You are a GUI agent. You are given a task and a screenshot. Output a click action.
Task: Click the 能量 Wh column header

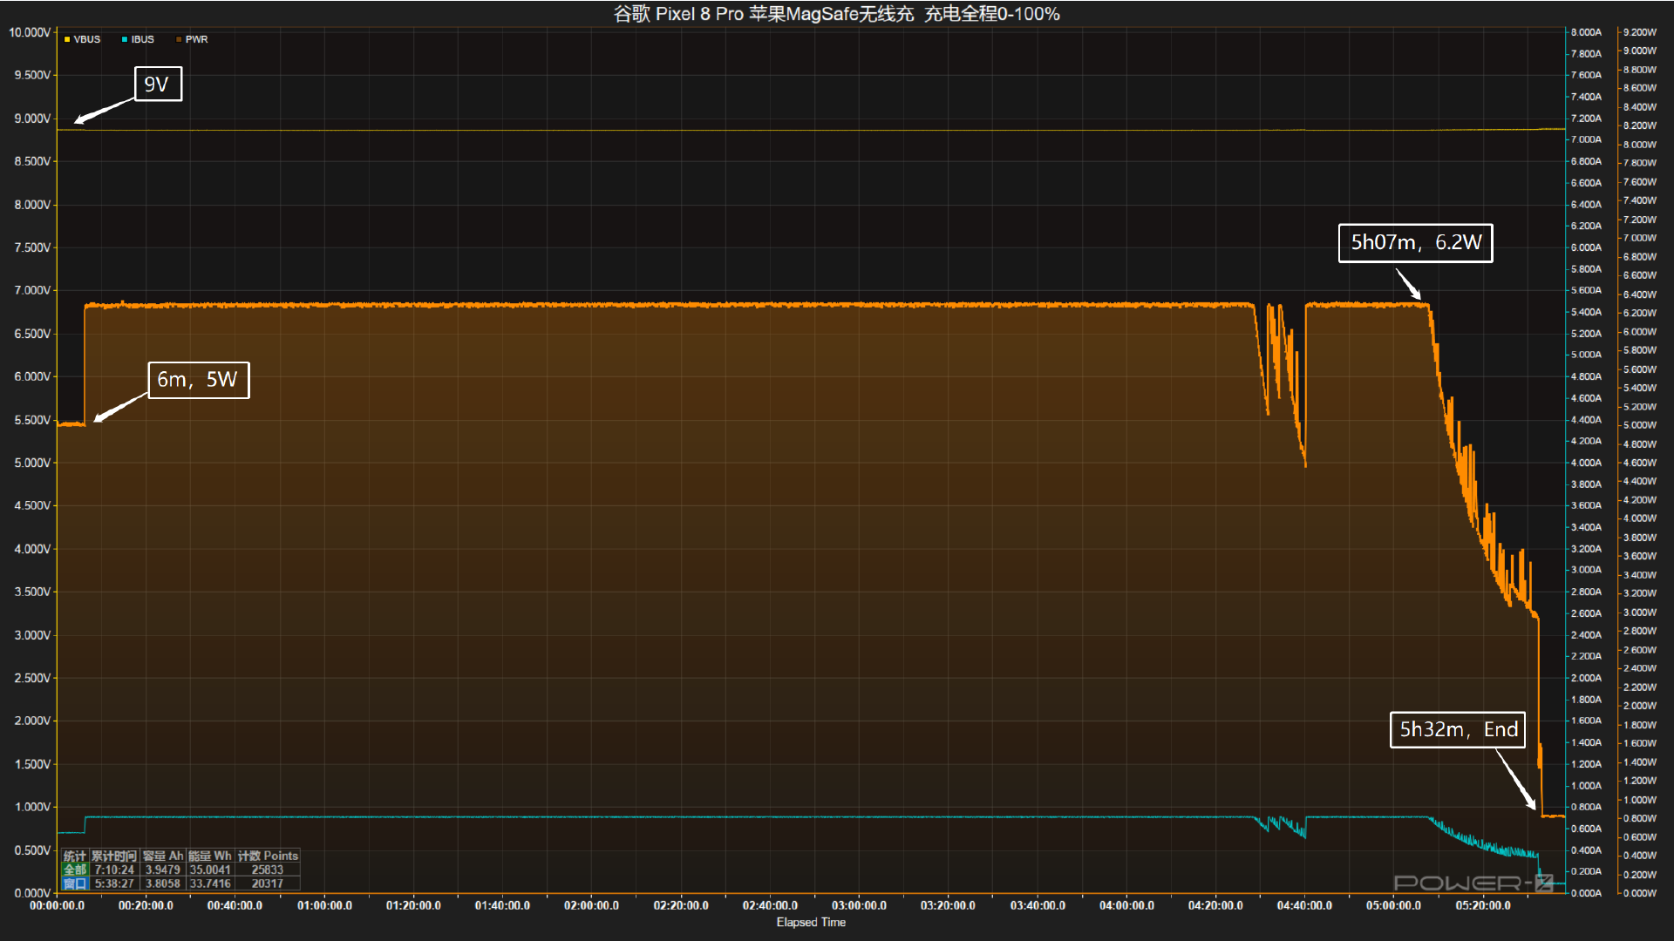210,856
